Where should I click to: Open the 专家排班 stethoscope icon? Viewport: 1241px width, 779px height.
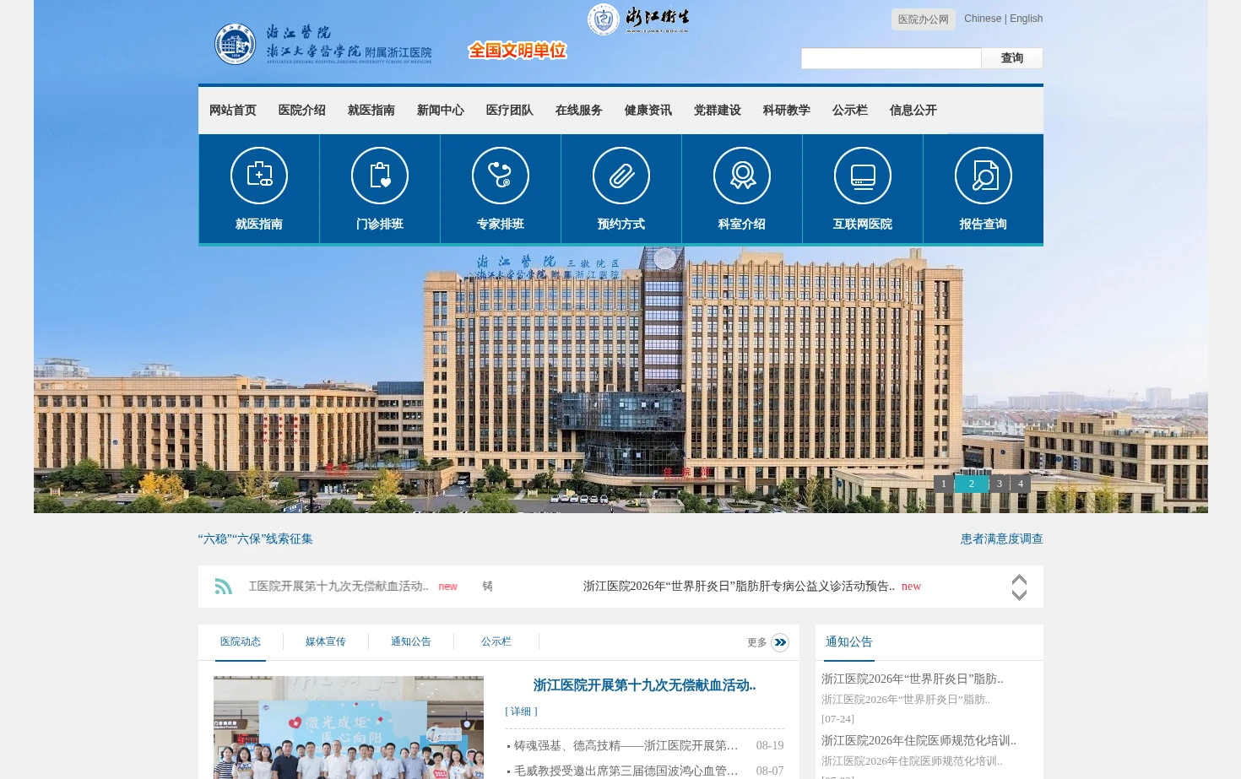point(501,176)
